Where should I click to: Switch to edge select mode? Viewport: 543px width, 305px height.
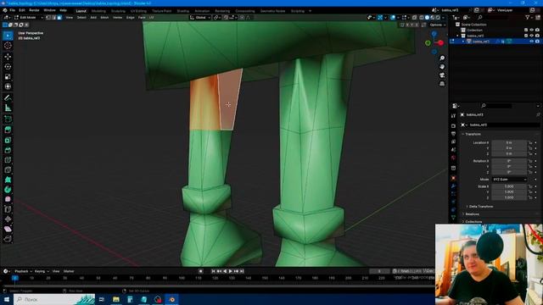pyautogui.click(x=54, y=17)
